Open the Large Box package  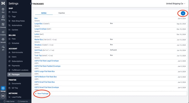coord(38,24)
